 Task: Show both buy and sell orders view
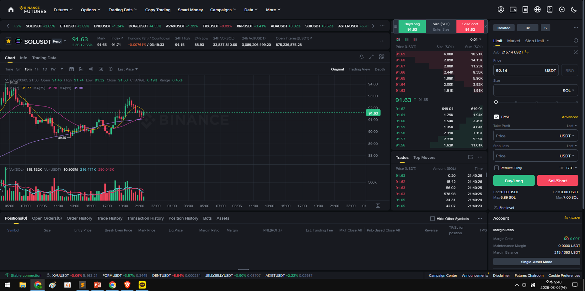(x=398, y=39)
